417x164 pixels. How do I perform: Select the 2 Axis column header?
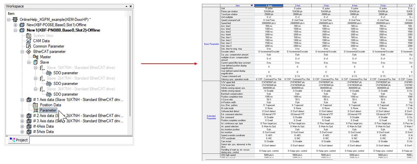coord(297,5)
